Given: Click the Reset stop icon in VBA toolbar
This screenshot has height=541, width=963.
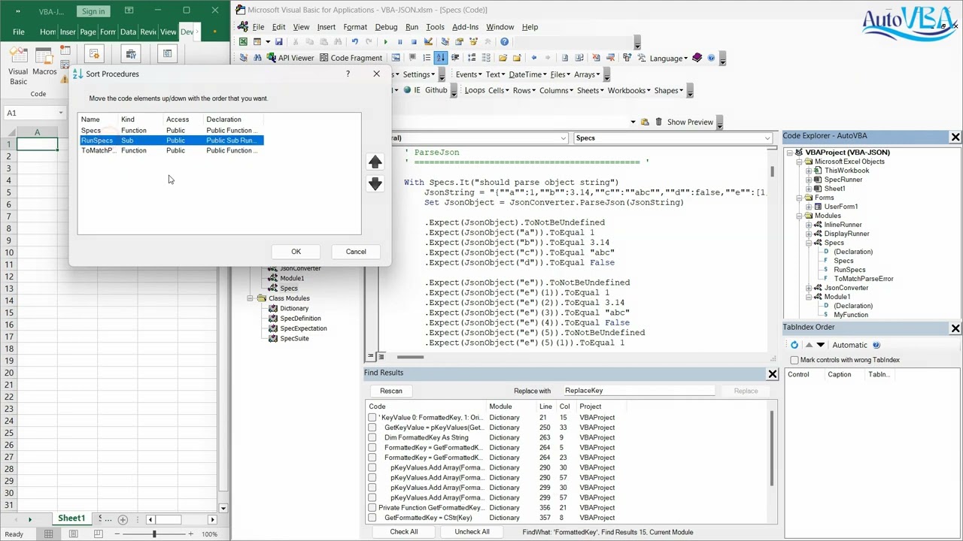Looking at the screenshot, I should [414, 41].
